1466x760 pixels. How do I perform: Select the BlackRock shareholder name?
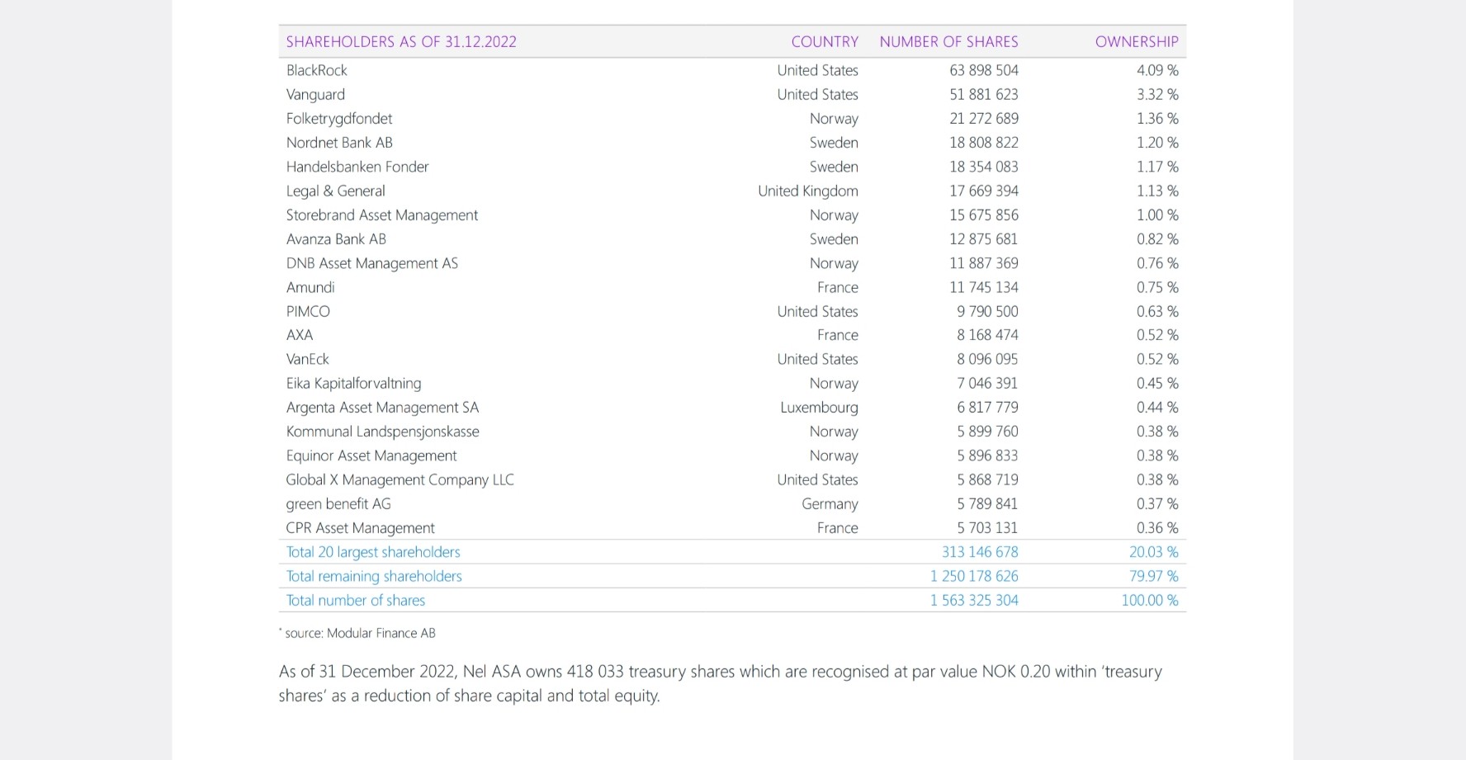click(317, 71)
